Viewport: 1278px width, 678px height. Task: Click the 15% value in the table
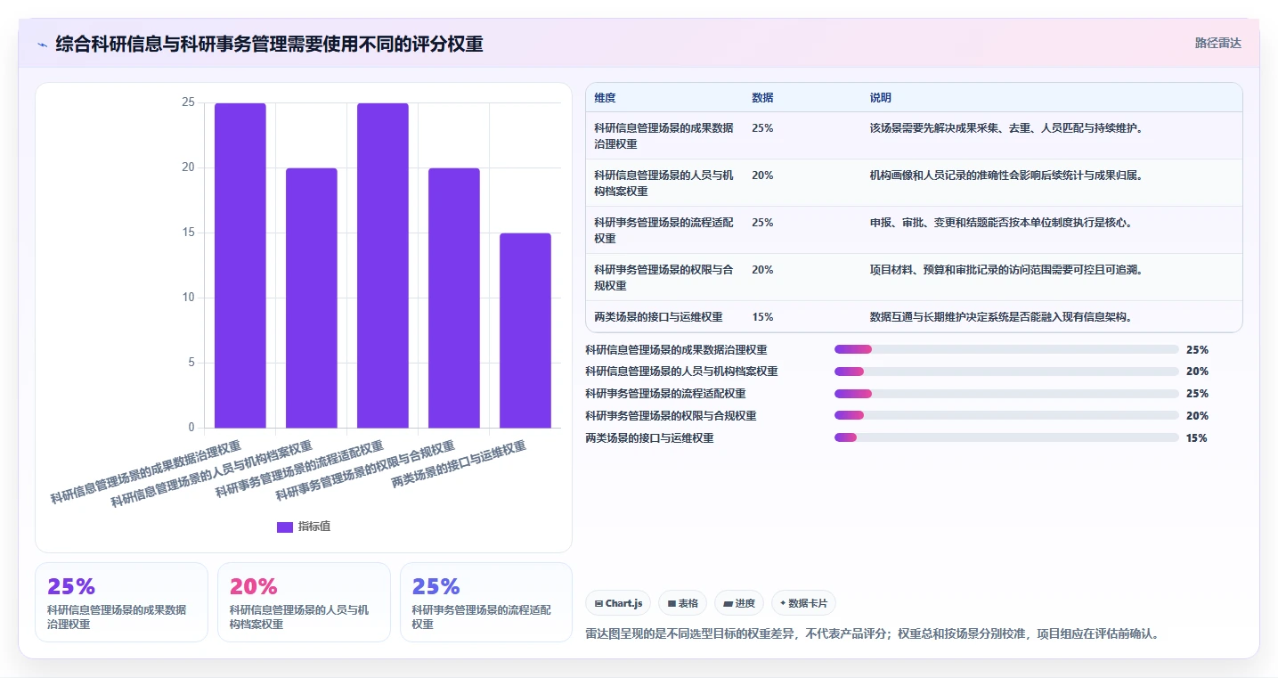(762, 317)
